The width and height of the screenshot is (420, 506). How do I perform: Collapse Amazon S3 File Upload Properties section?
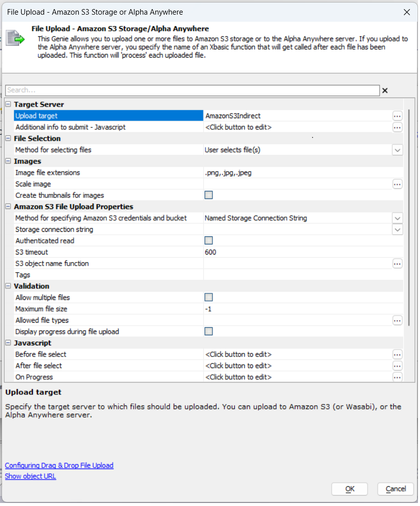tap(9, 208)
